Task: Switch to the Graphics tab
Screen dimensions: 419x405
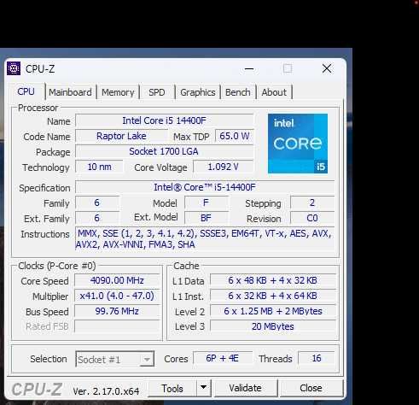Action: coord(198,92)
